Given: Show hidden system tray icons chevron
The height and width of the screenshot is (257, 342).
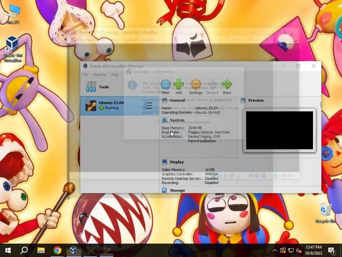Looking at the screenshot, I should pyautogui.click(x=275, y=250).
